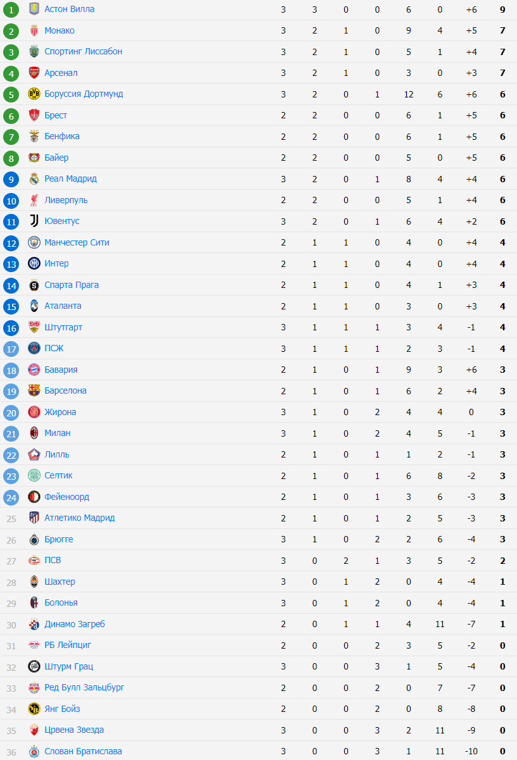This screenshot has width=517, height=760.
Task: Click the Young Boys yellow crest
Action: (34, 709)
